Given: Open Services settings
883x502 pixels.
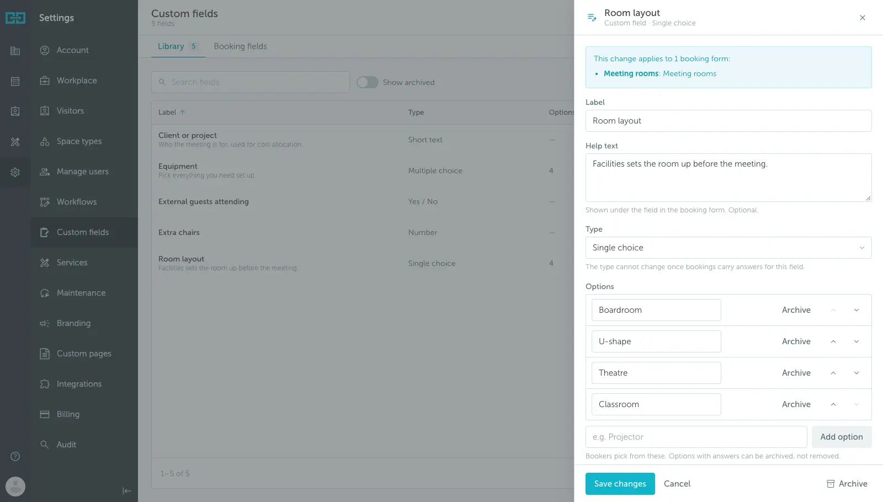Looking at the screenshot, I should pos(84,263).
